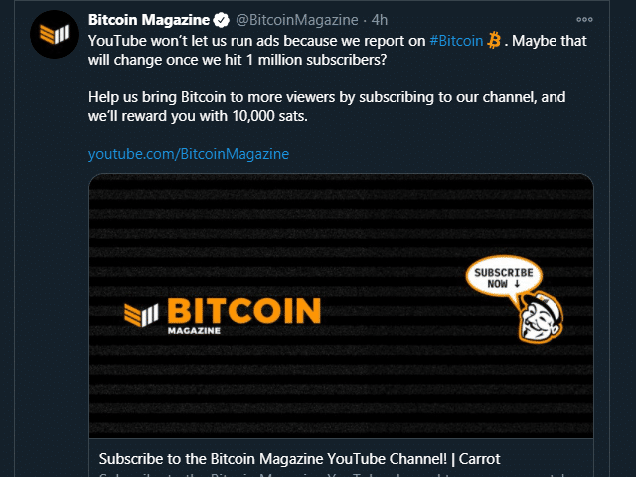Open the youtube.com/BitcoinMagazine link
636x477 pixels.
[x=189, y=154]
